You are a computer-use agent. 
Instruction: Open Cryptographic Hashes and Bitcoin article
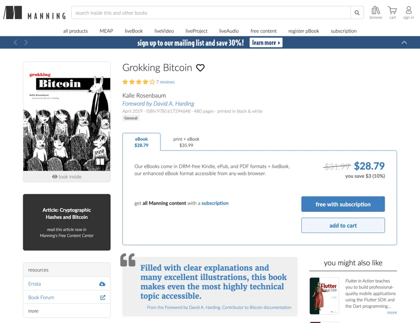pyautogui.click(x=67, y=222)
